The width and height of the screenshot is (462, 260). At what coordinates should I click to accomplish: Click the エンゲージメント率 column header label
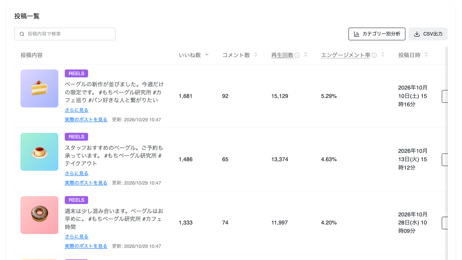click(346, 55)
